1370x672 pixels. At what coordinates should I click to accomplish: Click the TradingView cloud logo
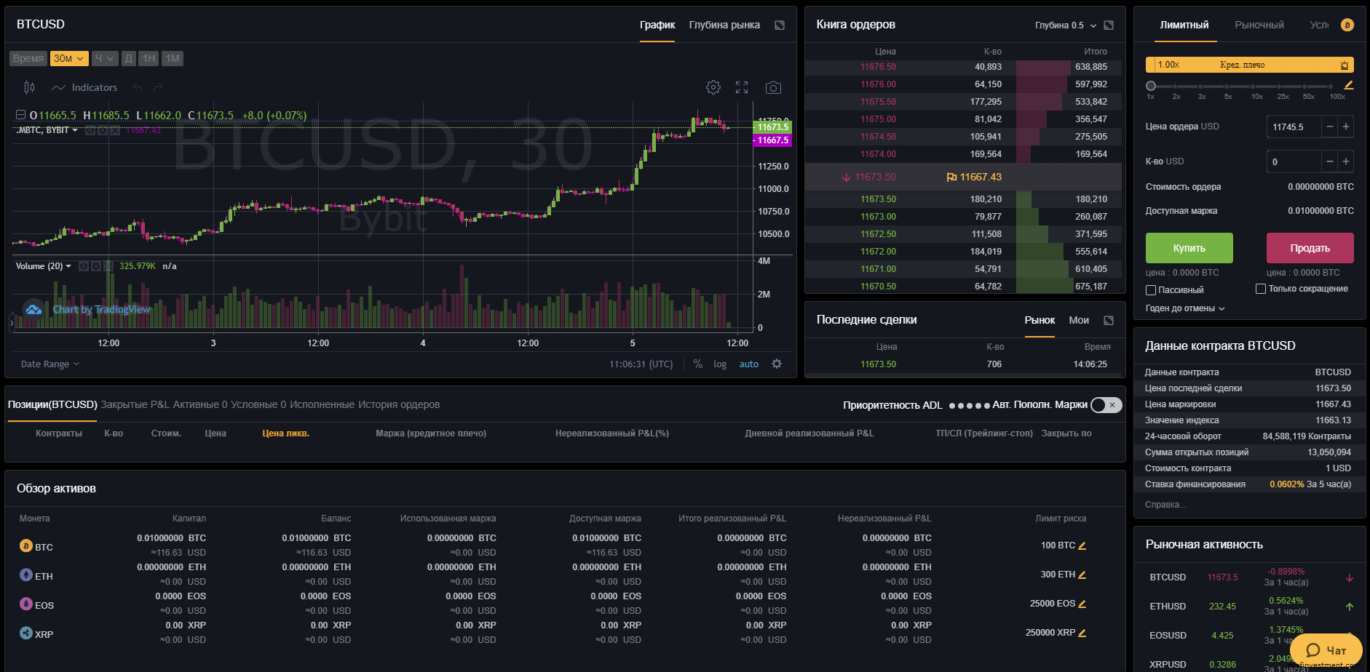[x=33, y=310]
